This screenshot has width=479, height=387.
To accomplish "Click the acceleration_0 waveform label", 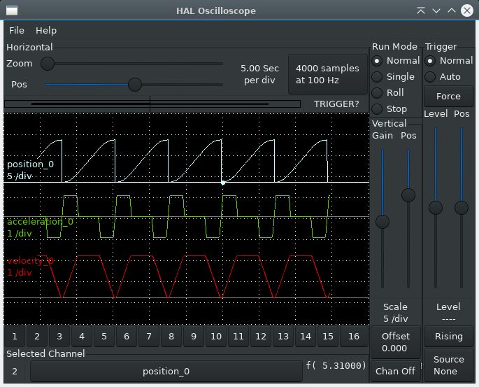I will (x=40, y=222).
